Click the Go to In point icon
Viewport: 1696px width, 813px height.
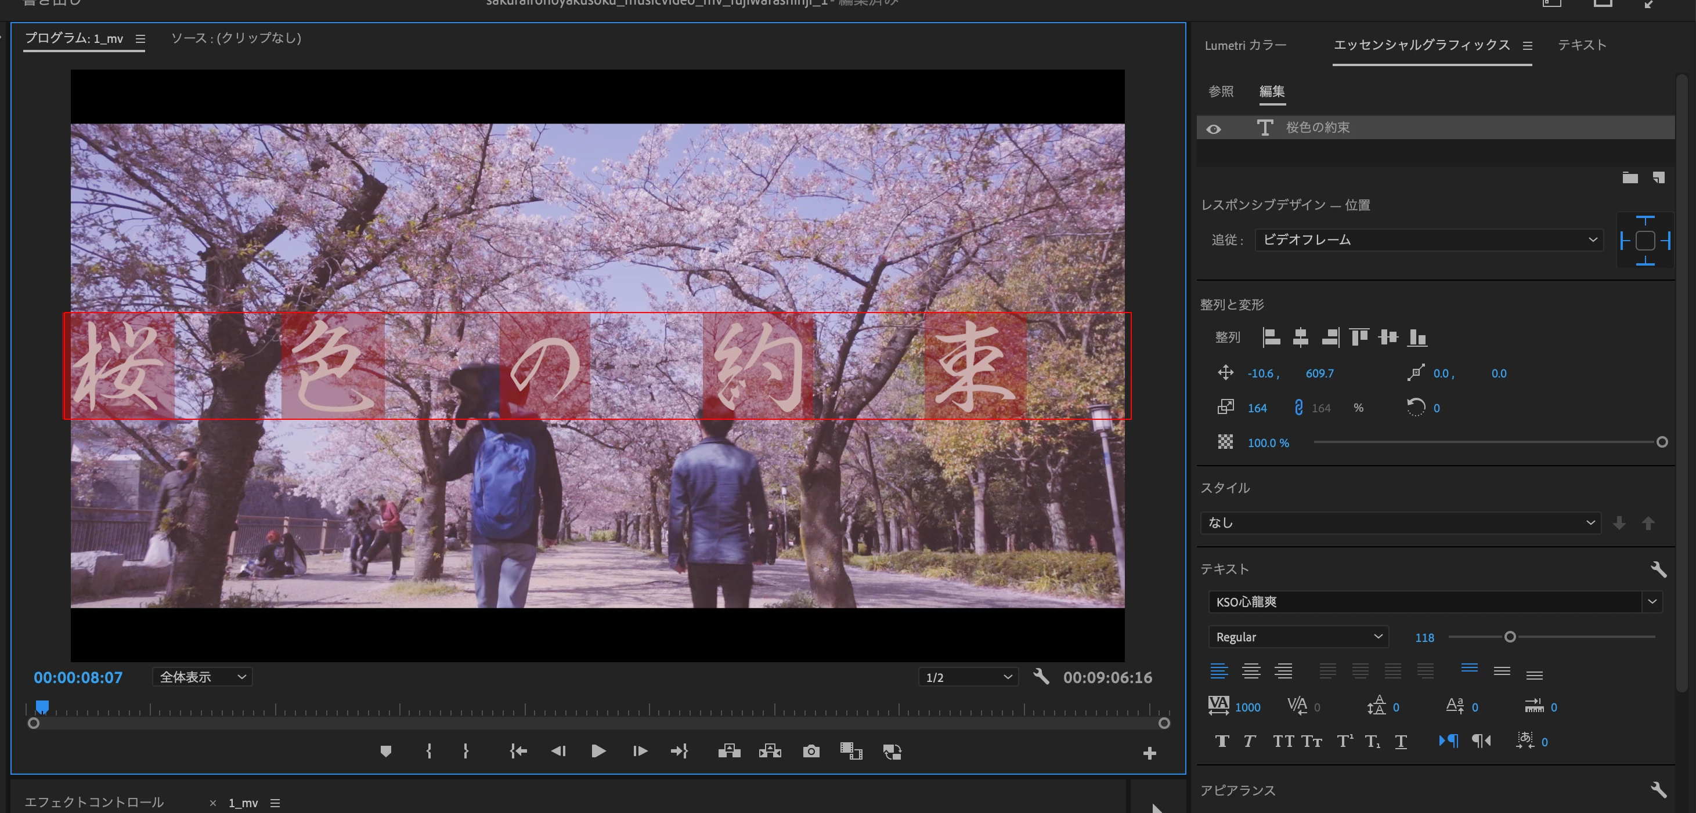[518, 751]
